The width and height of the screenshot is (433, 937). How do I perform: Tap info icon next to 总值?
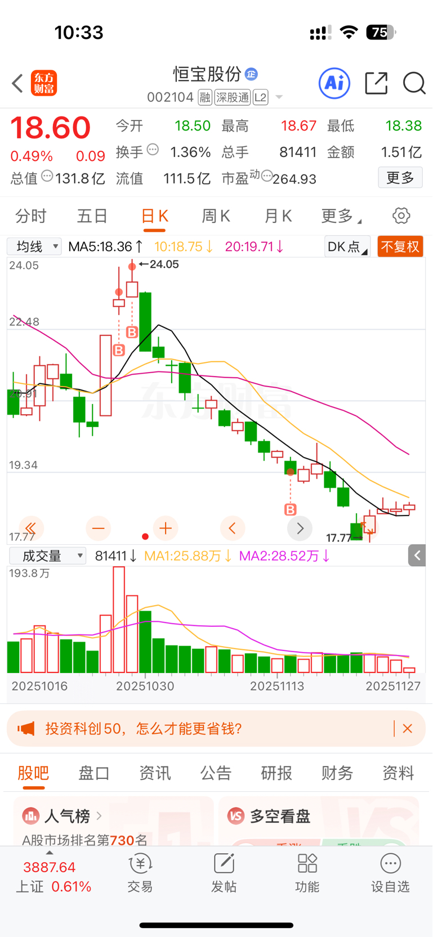point(47,176)
